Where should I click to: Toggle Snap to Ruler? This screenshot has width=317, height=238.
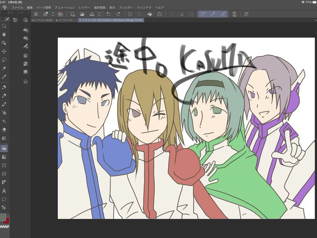coord(203,14)
